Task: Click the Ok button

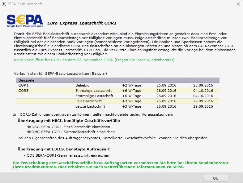Action: click(215, 178)
